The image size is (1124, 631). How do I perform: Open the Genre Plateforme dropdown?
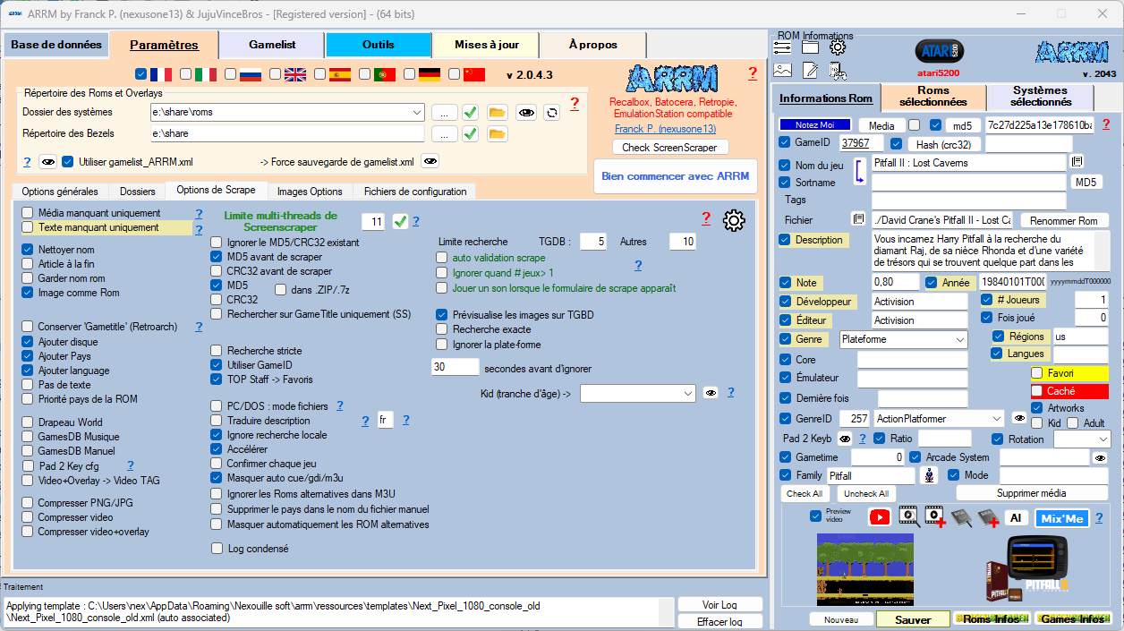coord(960,340)
